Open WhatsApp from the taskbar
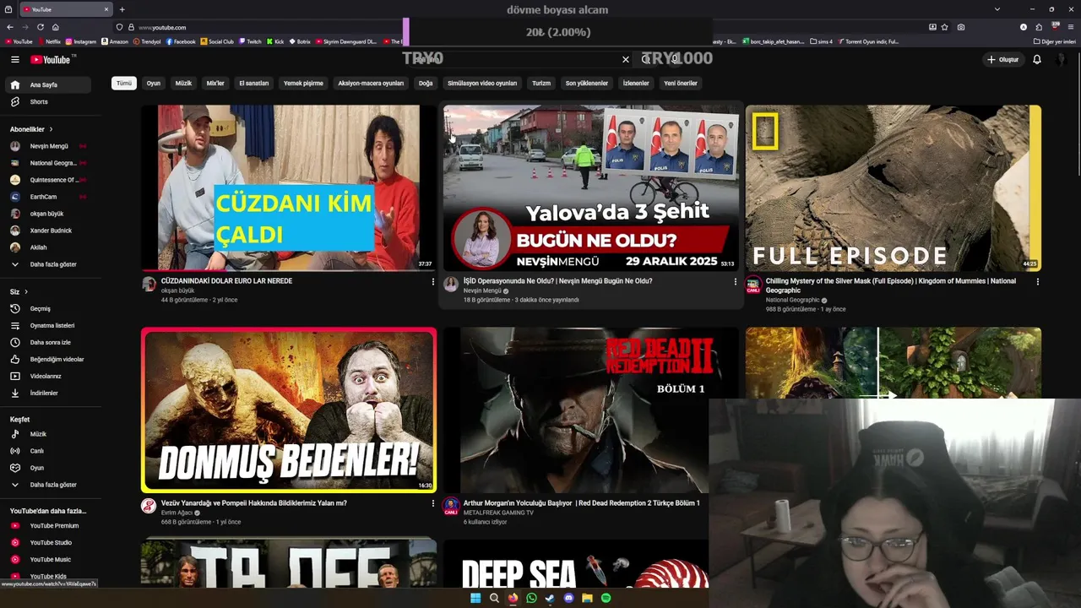 point(531,598)
